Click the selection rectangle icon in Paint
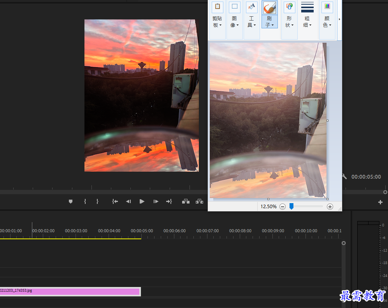 click(x=234, y=7)
